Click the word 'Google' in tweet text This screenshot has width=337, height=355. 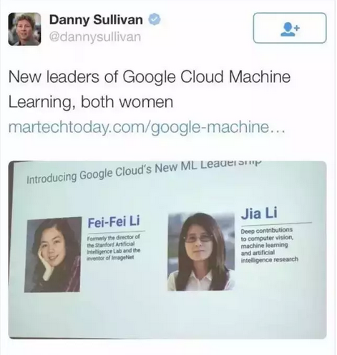(149, 77)
